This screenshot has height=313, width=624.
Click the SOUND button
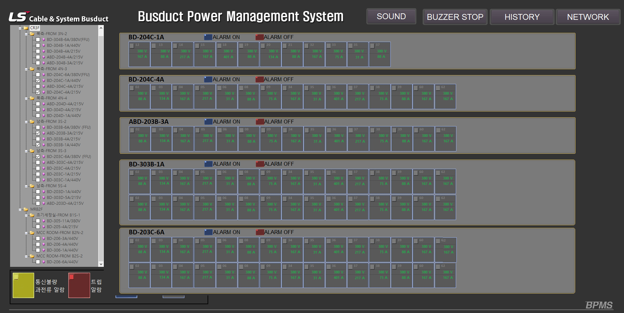click(391, 17)
